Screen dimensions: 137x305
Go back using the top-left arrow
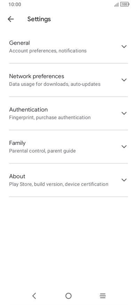click(11, 19)
